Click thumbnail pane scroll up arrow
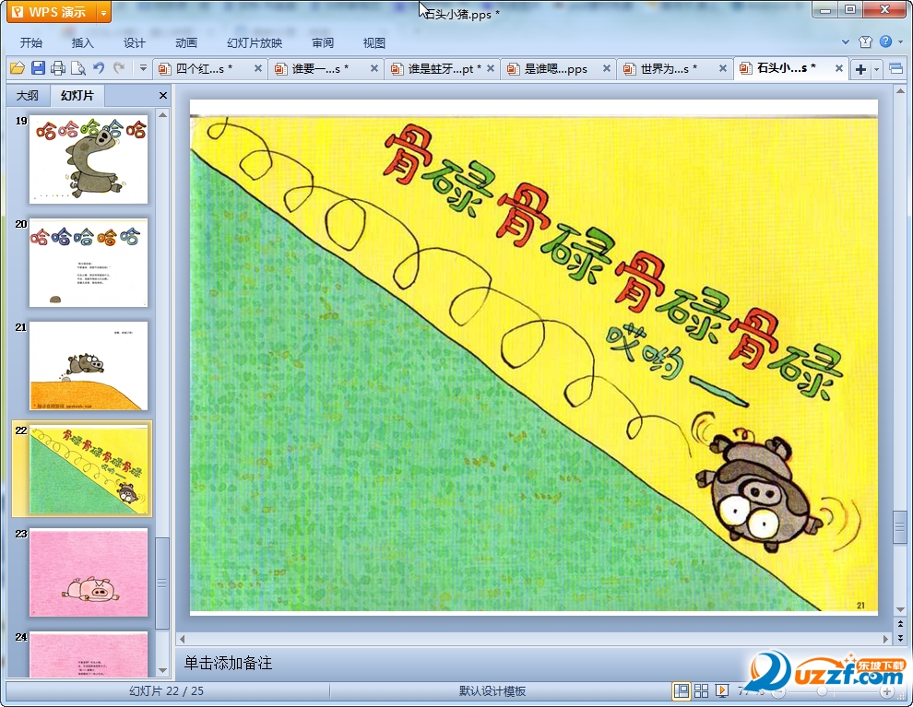Screen dimensions: 913x707 pos(163,114)
